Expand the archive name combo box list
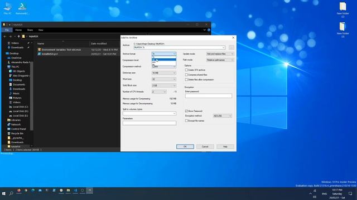The image size is (357, 200). [x=223, y=48]
